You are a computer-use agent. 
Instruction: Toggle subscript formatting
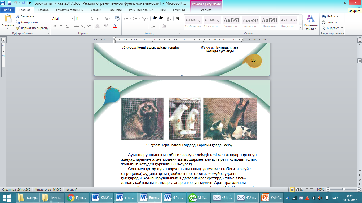[83, 26]
